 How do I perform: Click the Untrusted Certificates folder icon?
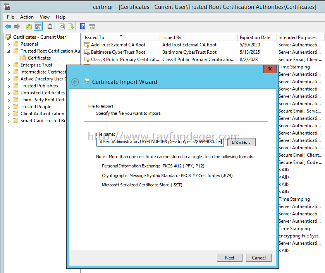click(x=15, y=93)
